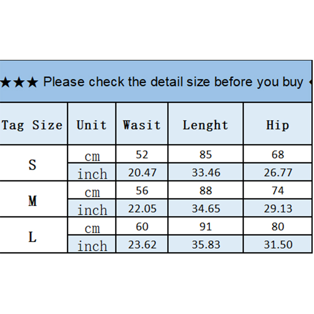
Task: Click the 31.50 hip cell
Action: [x=278, y=245]
